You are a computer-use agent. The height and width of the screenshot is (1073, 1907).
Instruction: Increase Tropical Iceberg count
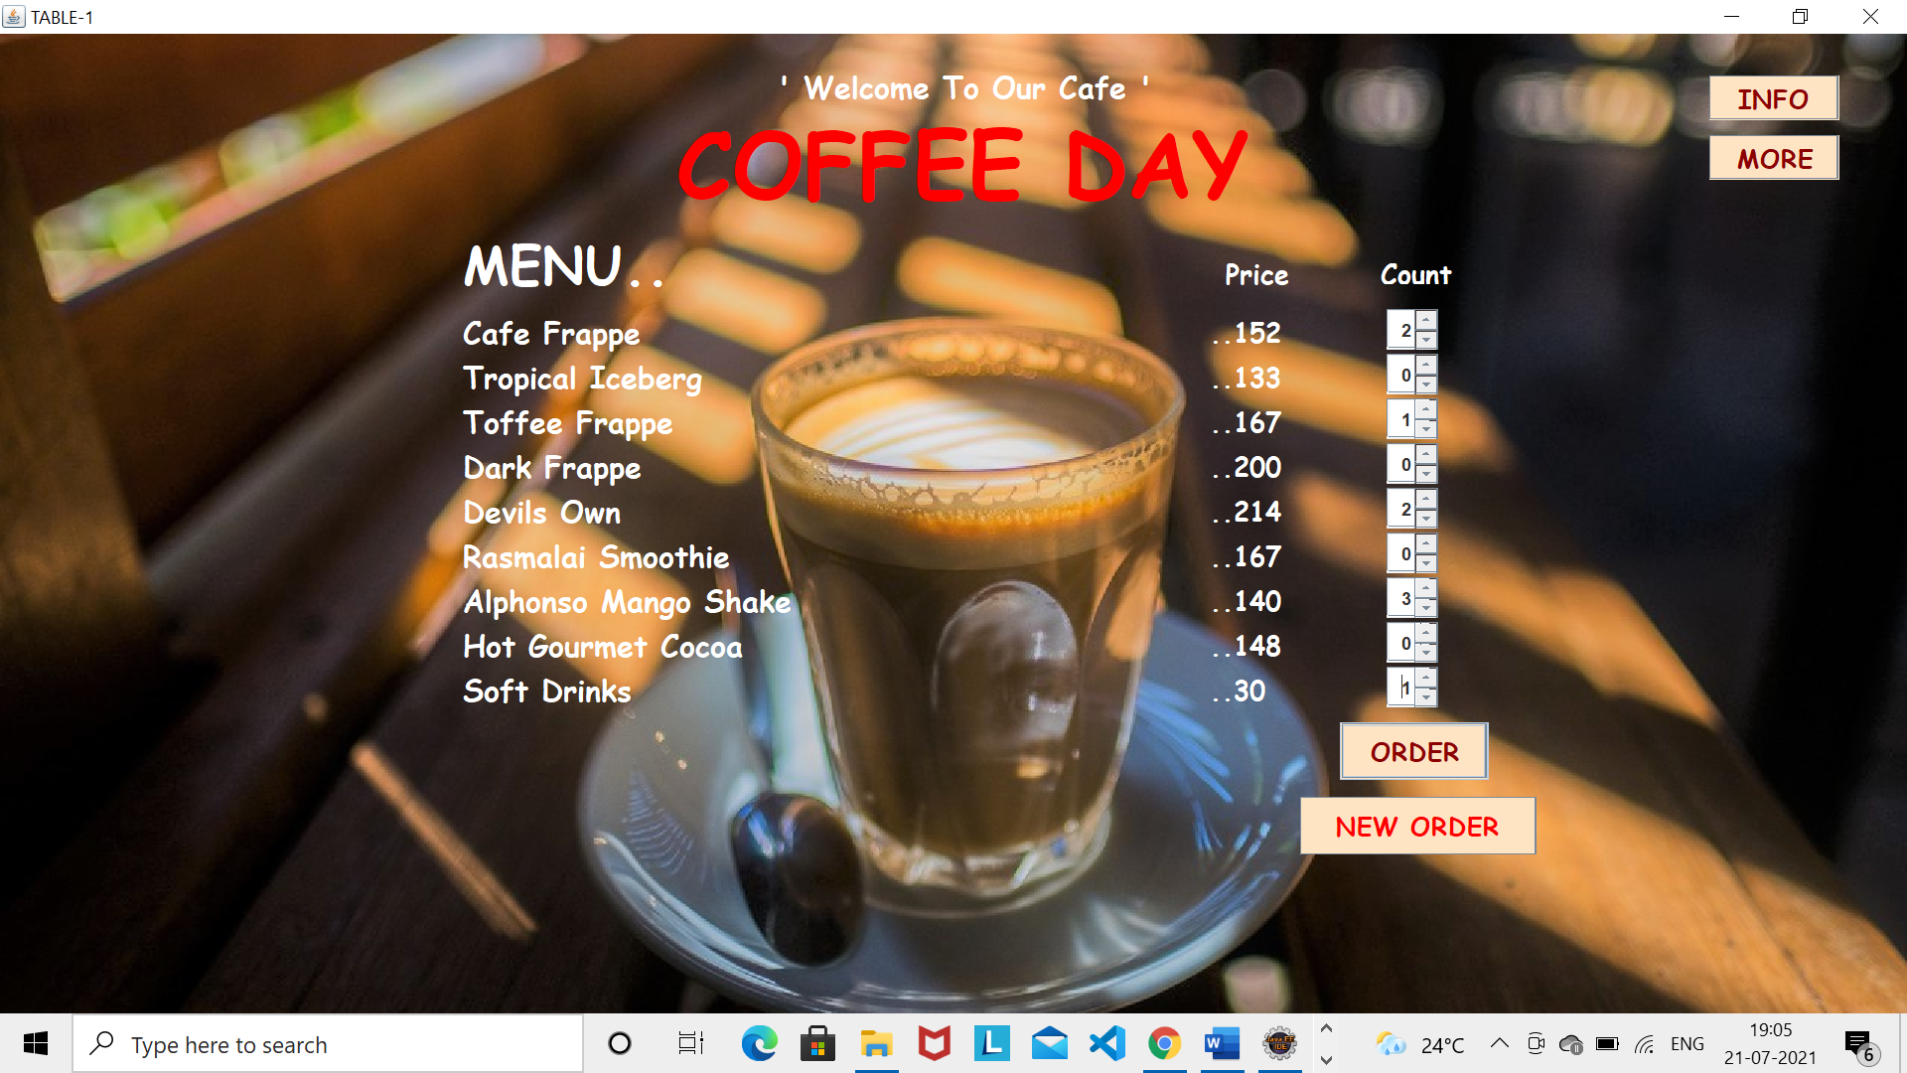click(1426, 365)
